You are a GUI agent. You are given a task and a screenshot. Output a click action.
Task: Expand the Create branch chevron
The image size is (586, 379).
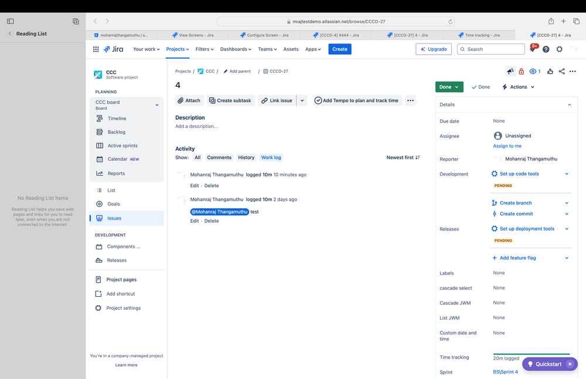(x=567, y=203)
